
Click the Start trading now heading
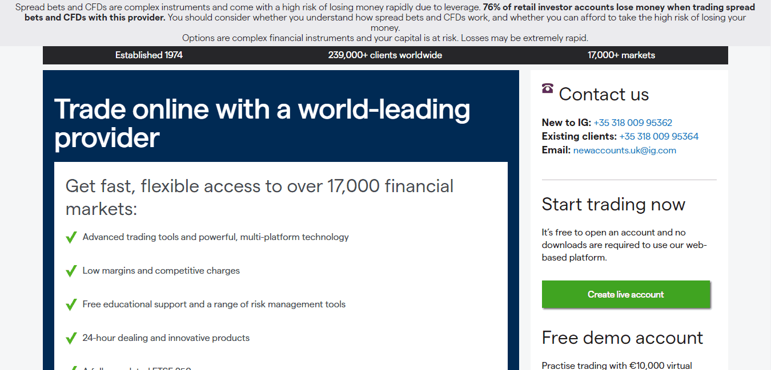click(x=613, y=204)
